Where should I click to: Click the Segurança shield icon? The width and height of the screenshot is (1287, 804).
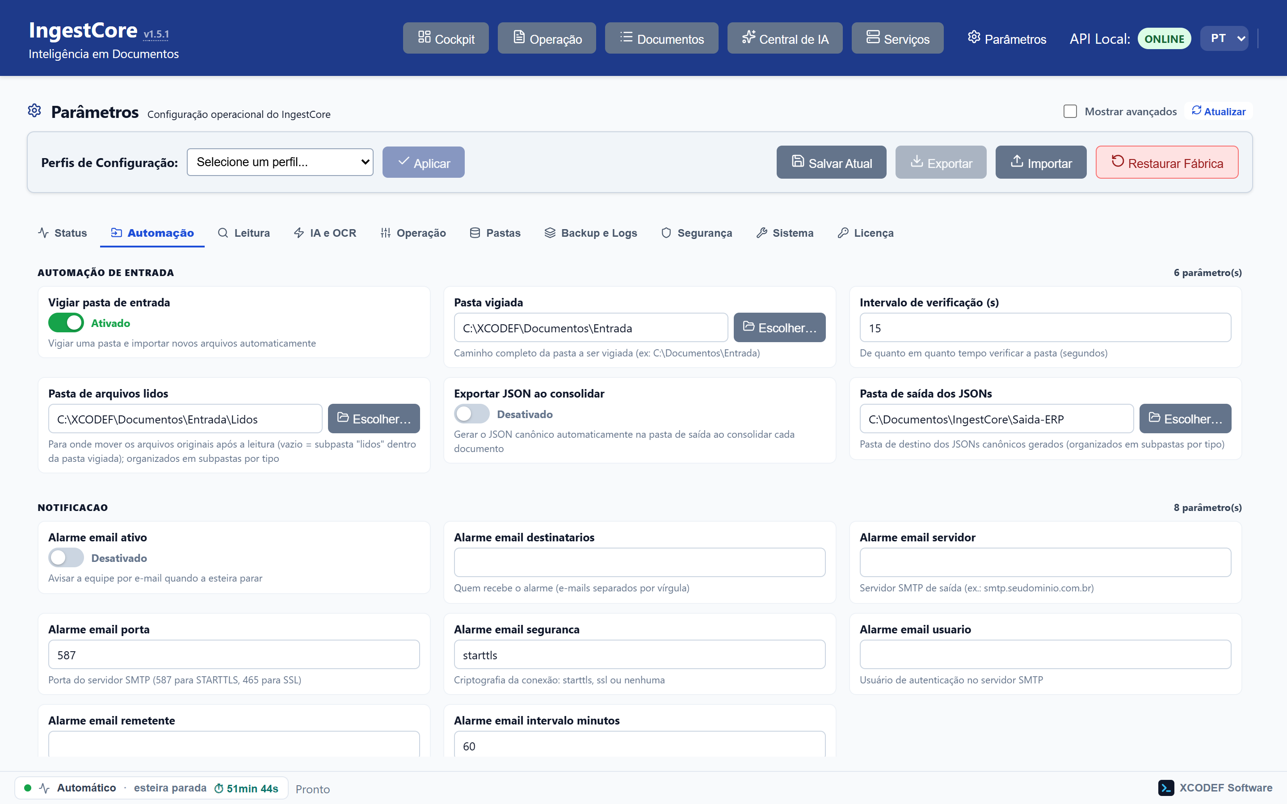click(x=666, y=232)
